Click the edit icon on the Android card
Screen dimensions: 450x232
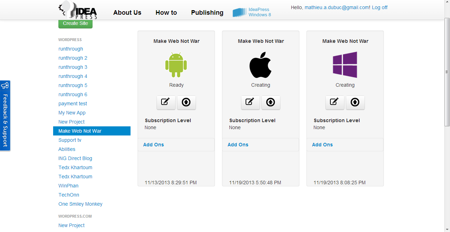click(166, 102)
